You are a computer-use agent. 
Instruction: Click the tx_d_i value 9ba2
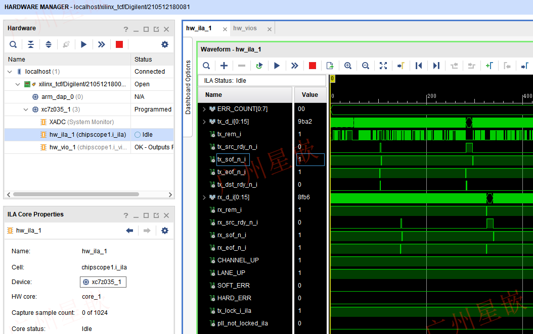pyautogui.click(x=305, y=122)
